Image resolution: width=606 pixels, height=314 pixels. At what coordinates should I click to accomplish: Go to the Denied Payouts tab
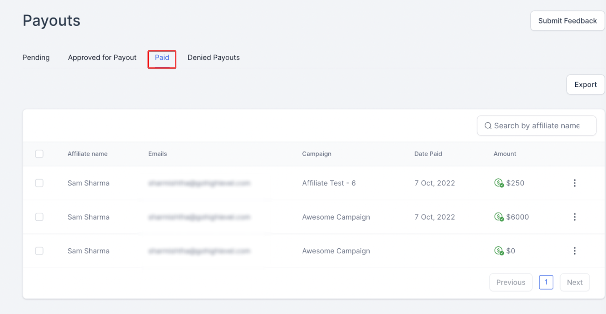214,58
